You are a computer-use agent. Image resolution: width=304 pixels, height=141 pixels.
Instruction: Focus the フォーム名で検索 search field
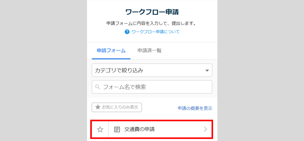pos(155,87)
